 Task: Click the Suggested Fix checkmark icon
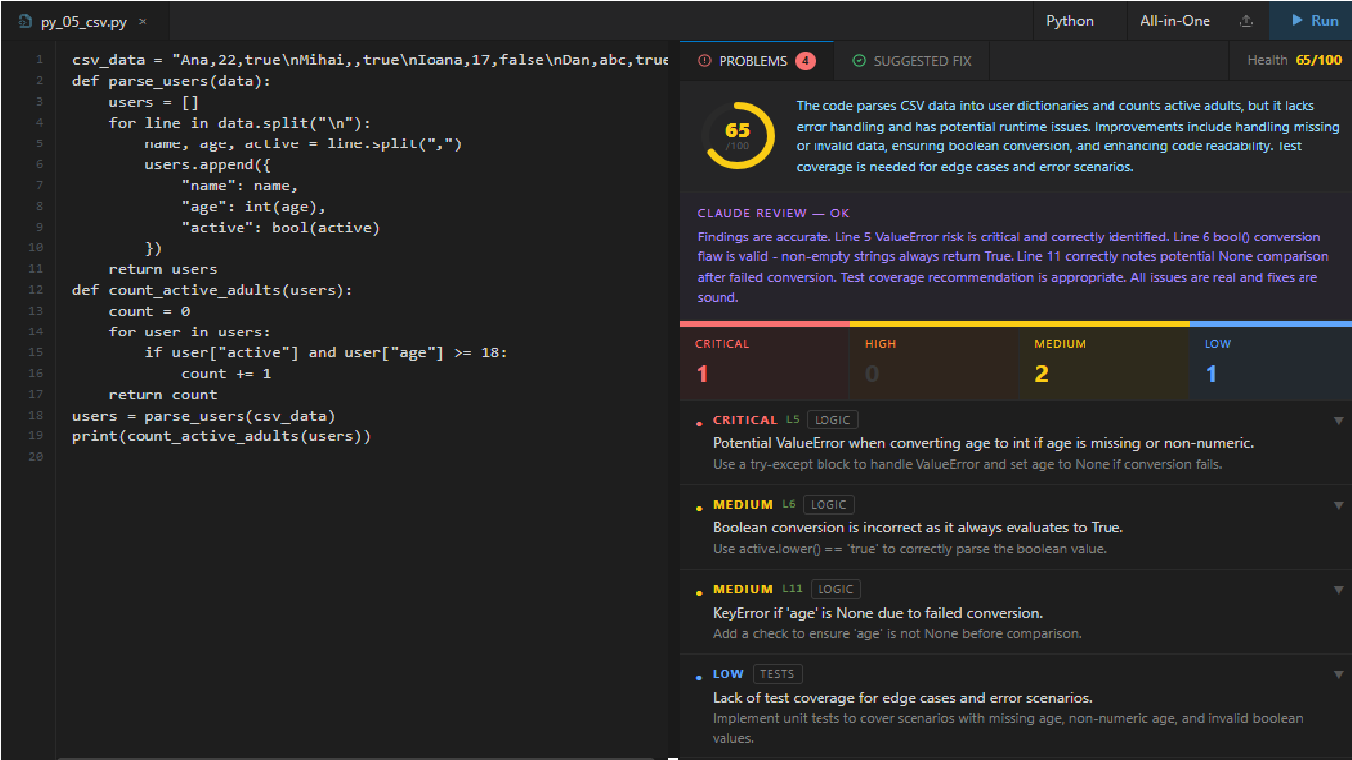click(x=858, y=61)
